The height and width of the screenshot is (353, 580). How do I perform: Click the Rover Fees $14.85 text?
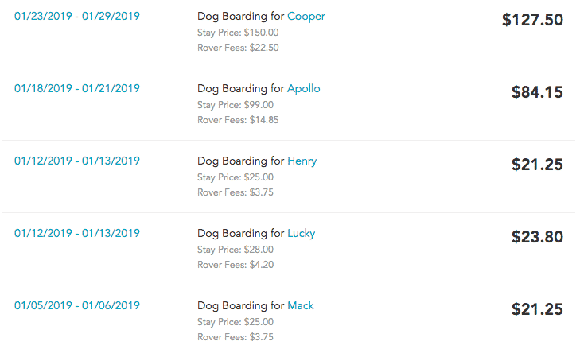pos(238,120)
